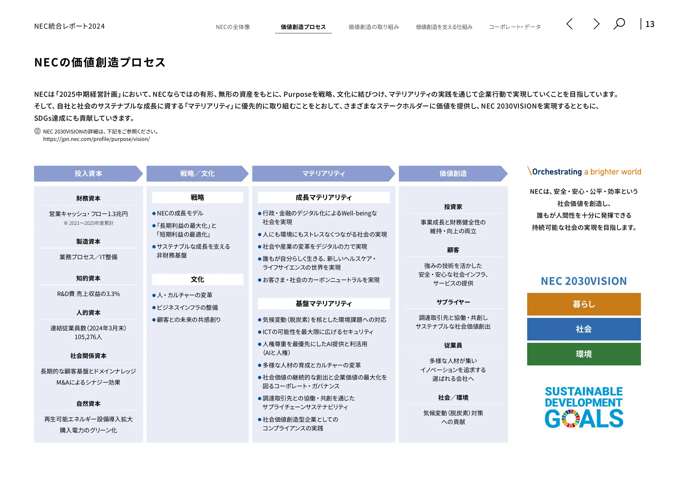675x477 pixels.
Task: Click the 従業員 heading
Action: 453,345
